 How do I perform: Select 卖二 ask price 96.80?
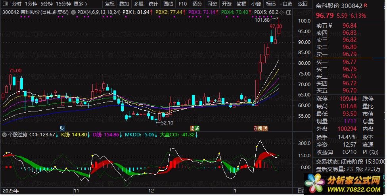click(349, 47)
